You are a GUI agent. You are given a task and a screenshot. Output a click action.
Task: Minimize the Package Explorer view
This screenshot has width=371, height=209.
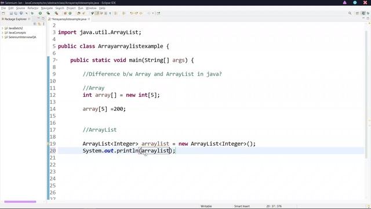coord(38,19)
